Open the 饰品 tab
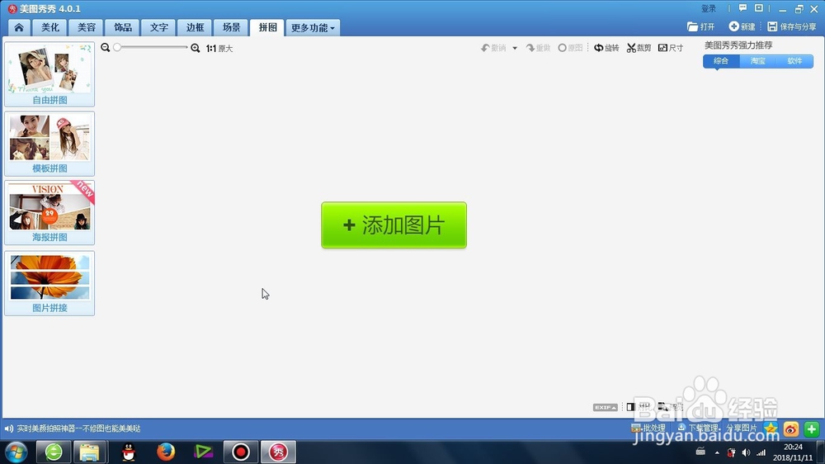 [x=123, y=27]
